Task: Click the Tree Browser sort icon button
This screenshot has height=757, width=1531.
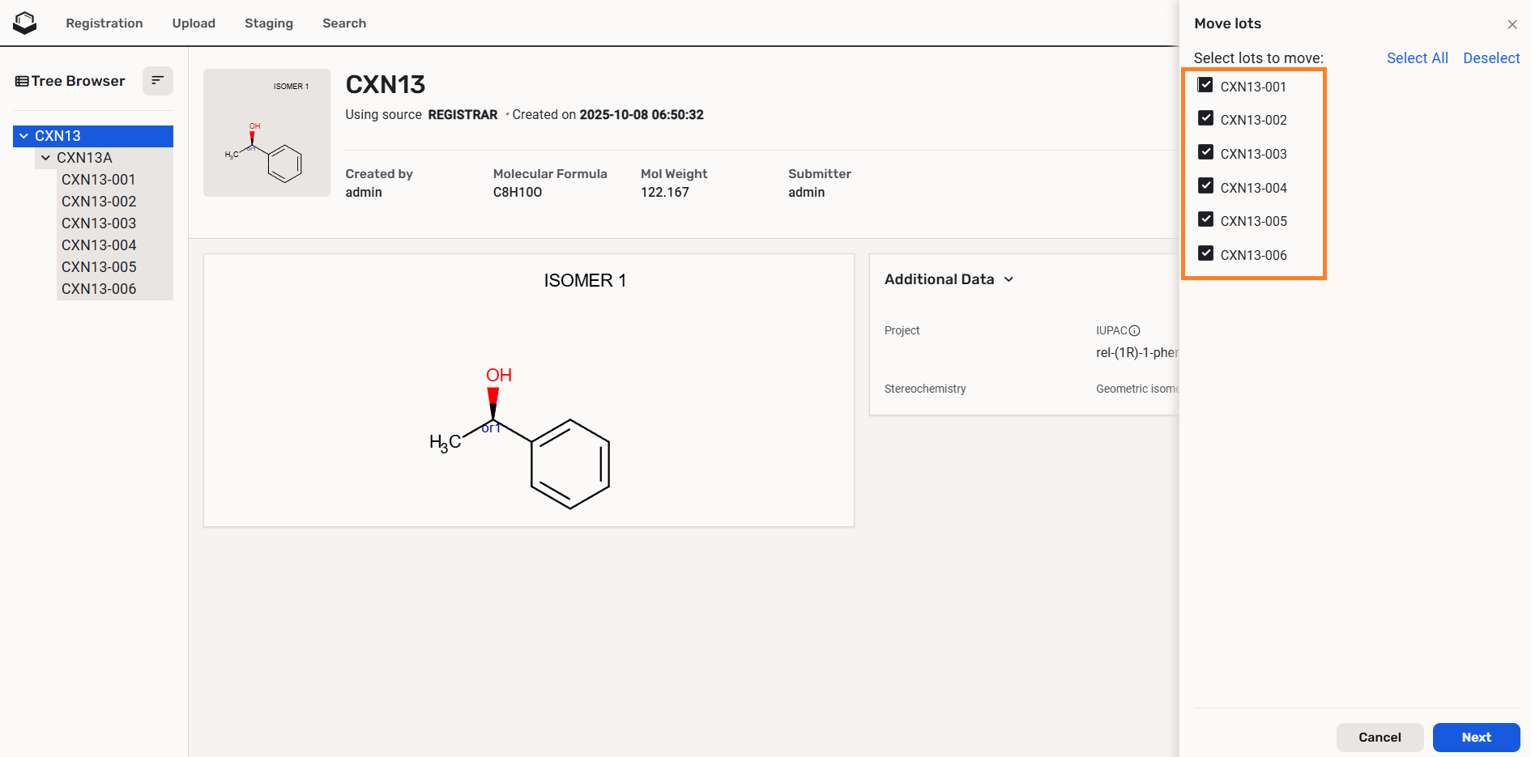Action: click(157, 80)
